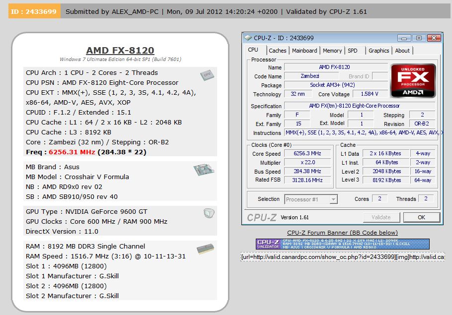Click the Rated FSB value 3128.16 MHz
452x315 pixels.
[x=307, y=180]
